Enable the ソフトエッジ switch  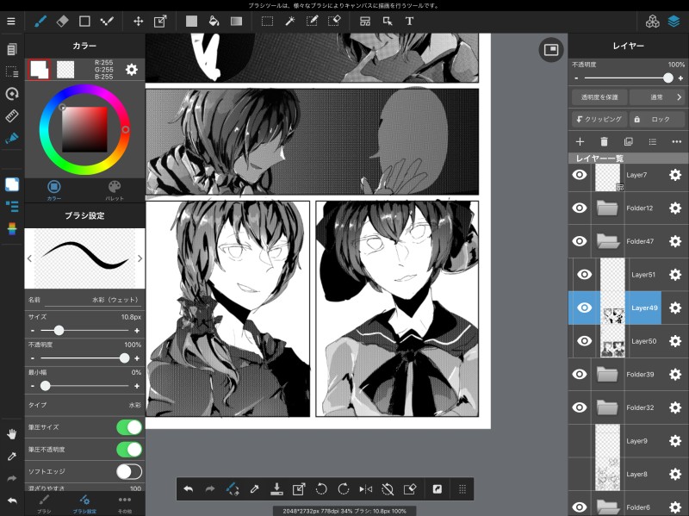point(129,471)
